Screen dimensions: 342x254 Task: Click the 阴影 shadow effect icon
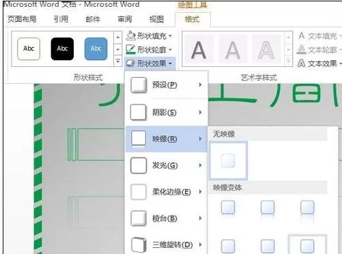click(x=138, y=112)
